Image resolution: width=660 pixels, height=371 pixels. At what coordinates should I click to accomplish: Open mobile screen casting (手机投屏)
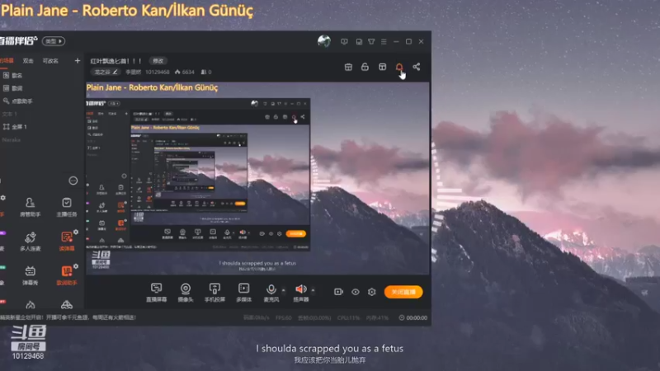(x=214, y=293)
